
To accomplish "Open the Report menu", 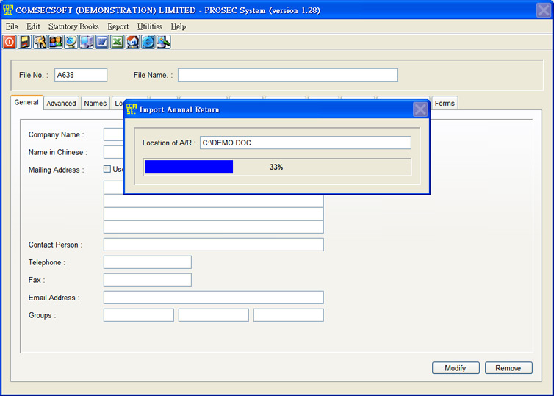I will click(x=118, y=26).
